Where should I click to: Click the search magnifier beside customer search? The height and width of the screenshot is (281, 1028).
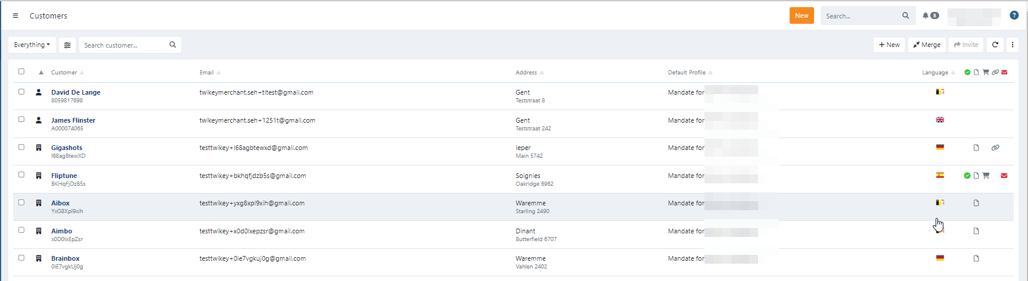tap(173, 45)
